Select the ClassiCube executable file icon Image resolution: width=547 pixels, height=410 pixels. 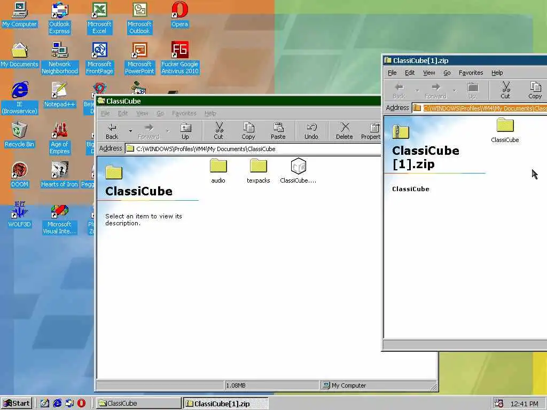tap(298, 171)
